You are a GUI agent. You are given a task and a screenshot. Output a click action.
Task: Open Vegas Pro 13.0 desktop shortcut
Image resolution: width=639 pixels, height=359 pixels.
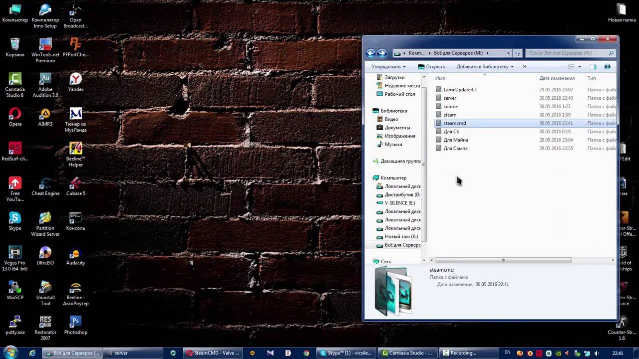tap(15, 259)
